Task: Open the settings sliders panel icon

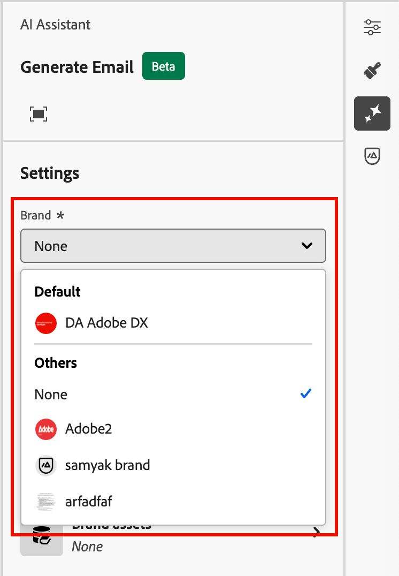Action: (372, 27)
